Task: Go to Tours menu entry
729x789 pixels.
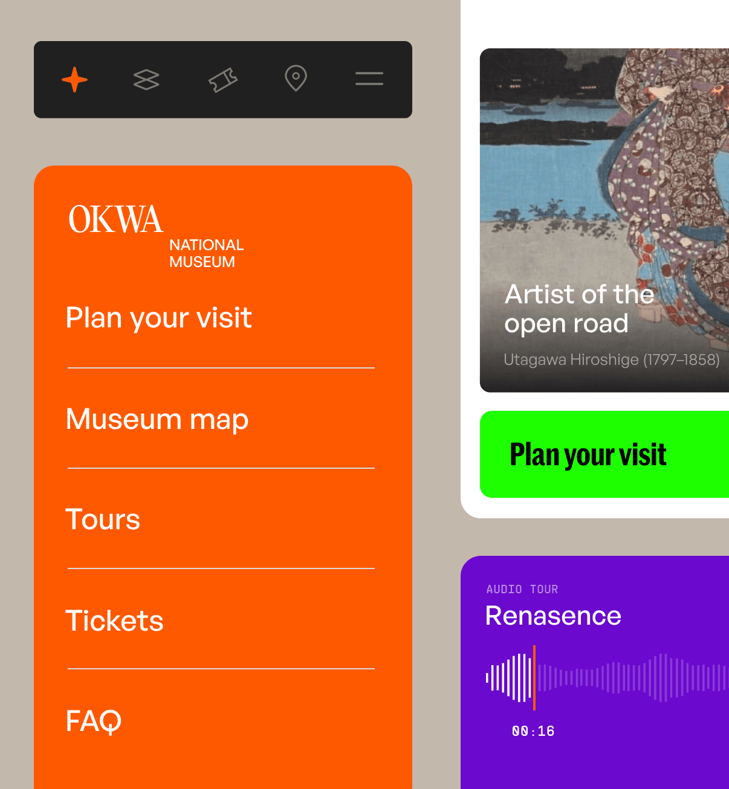Action: (103, 520)
